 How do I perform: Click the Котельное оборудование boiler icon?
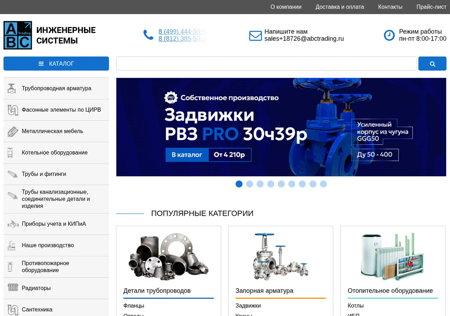pos(10,152)
